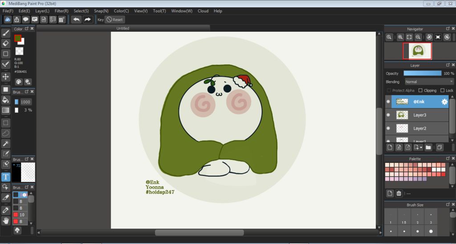Image resolution: width=456 pixels, height=244 pixels.
Task: Toggle the Protect Alpha checkbox
Action: (x=389, y=90)
